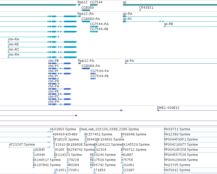Image resolution: width=217 pixels, height=174 pixels.
Task: Open the chn-PE protein label
Action: tap(54, 92)
